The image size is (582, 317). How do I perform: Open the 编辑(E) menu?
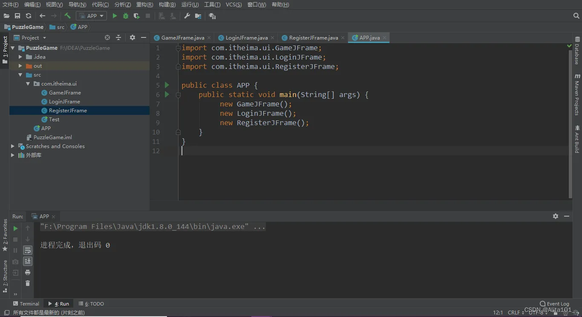point(32,5)
